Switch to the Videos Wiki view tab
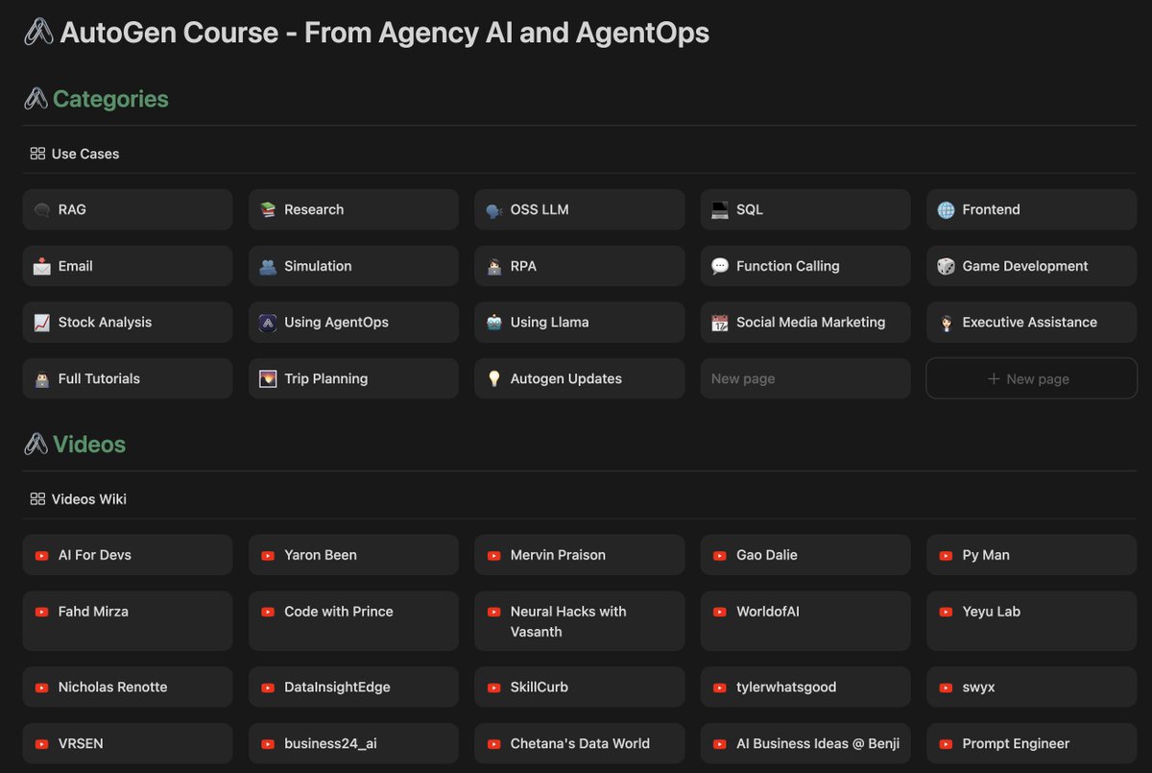Image resolution: width=1152 pixels, height=773 pixels. click(79, 499)
